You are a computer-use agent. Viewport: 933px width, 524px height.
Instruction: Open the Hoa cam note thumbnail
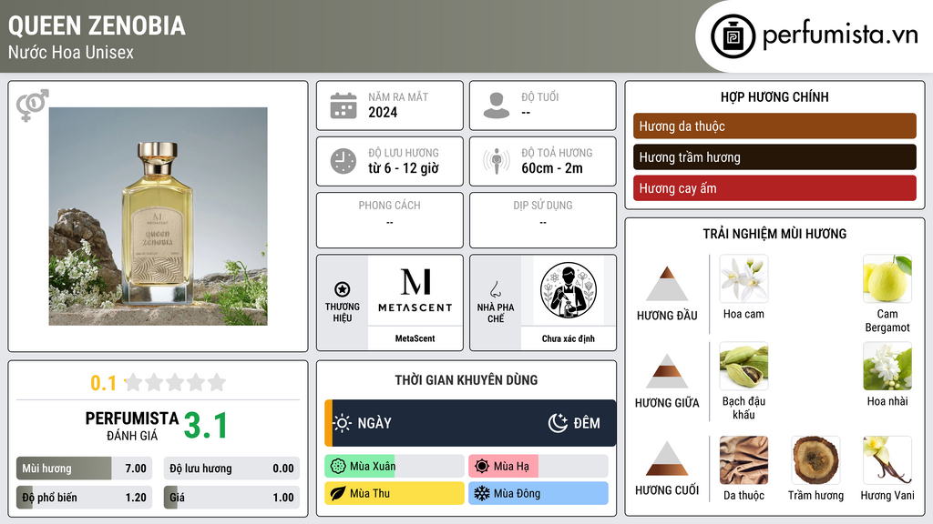[743, 279]
